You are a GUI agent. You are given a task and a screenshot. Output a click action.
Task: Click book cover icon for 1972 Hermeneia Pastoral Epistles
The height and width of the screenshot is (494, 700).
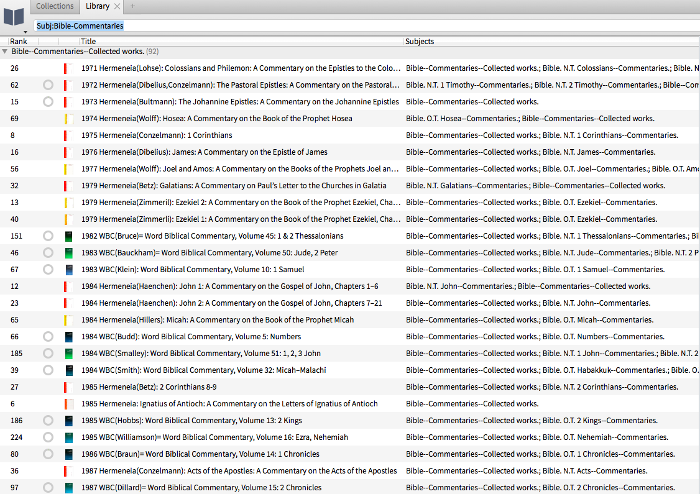pyautogui.click(x=68, y=85)
